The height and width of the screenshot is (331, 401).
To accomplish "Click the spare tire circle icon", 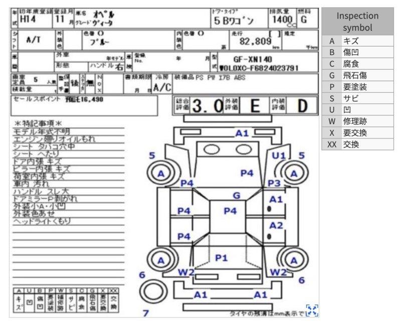I will 149,290.
